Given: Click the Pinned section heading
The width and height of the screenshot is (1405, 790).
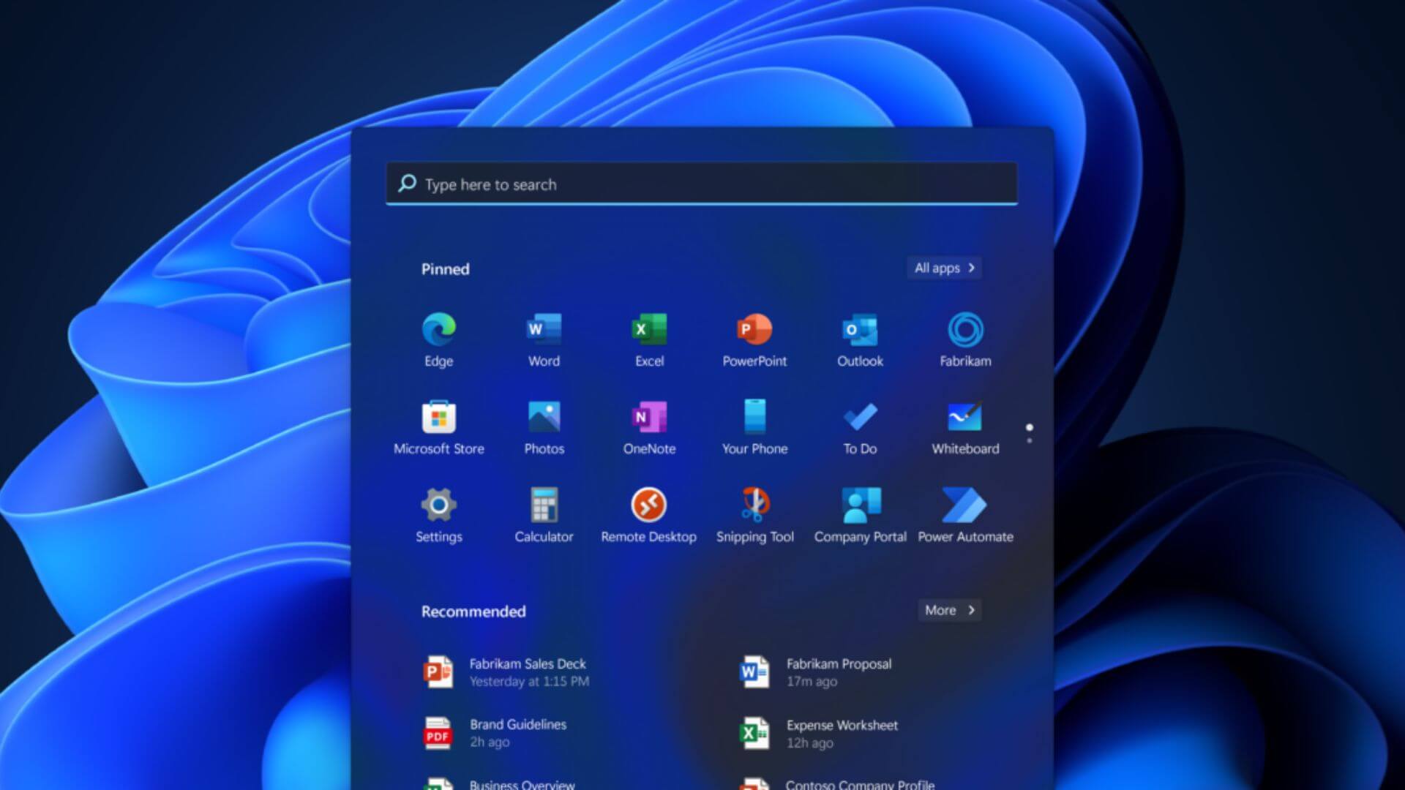Looking at the screenshot, I should [445, 269].
